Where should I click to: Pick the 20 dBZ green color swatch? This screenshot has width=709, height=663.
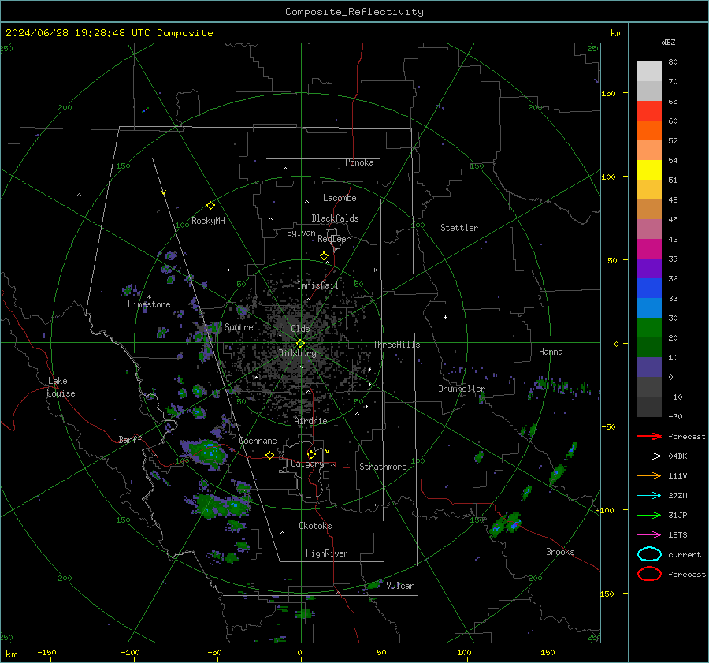[649, 327]
